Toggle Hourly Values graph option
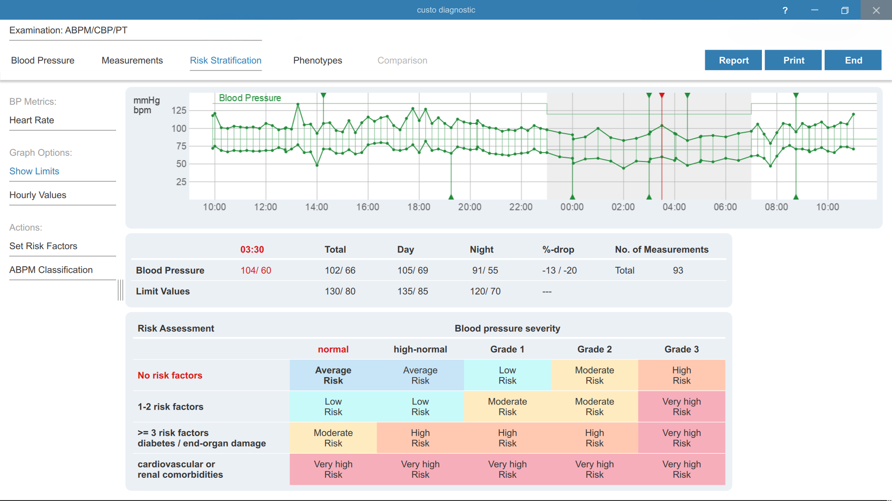This screenshot has height=501, width=892. 38,195
